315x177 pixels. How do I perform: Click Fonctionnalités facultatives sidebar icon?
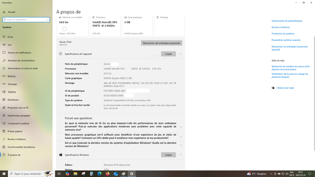coord(4,147)
